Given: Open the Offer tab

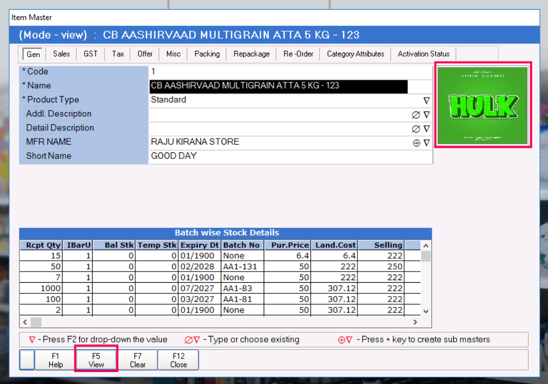Looking at the screenshot, I should tap(145, 54).
